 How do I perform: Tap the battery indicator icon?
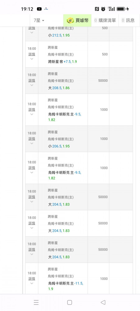tap(121, 9)
